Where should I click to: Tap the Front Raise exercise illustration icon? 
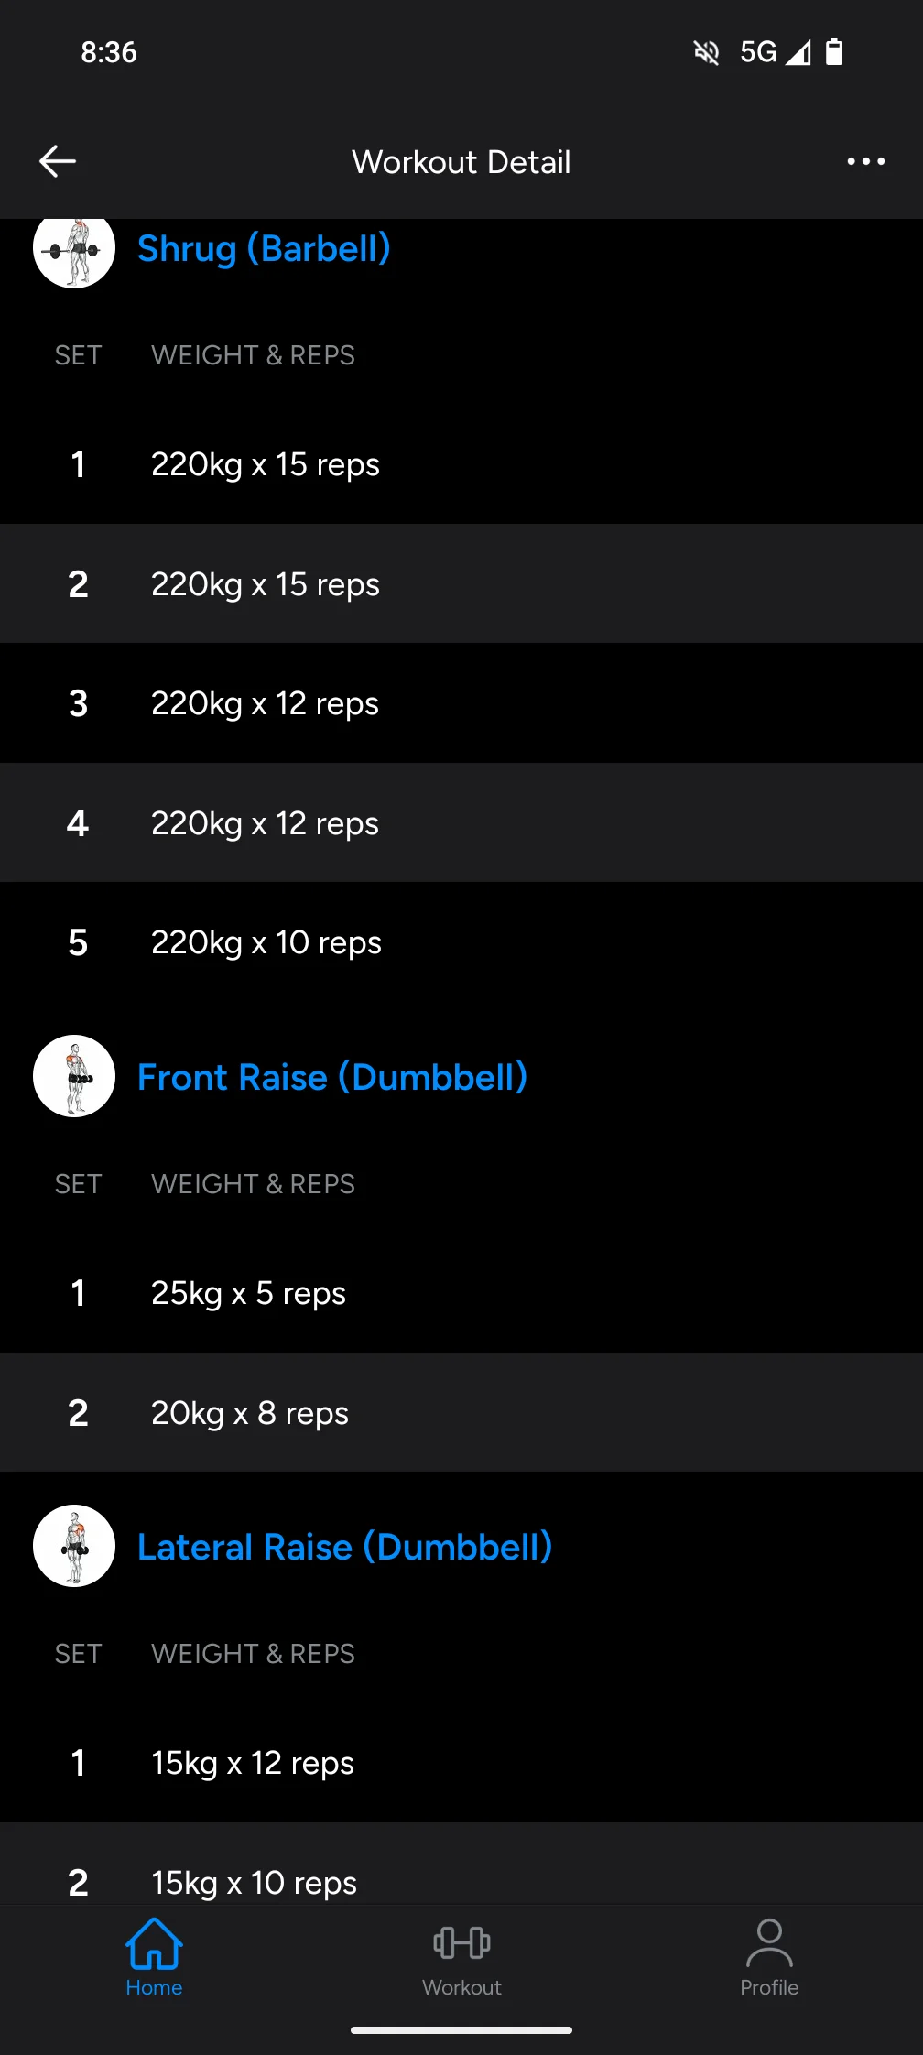(x=74, y=1076)
